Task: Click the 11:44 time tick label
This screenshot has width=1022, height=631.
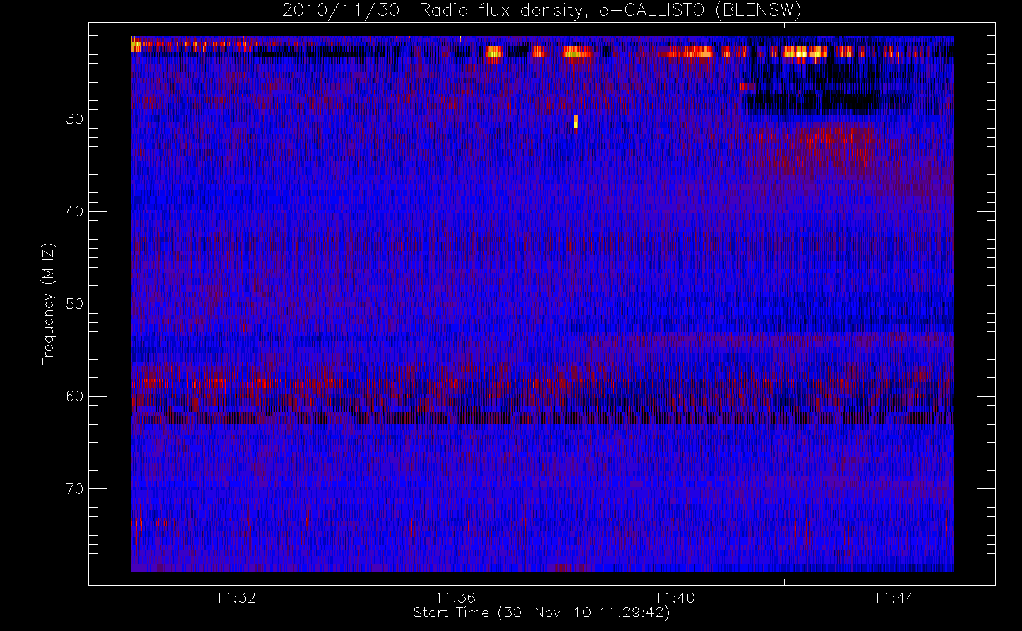Action: 894,598
